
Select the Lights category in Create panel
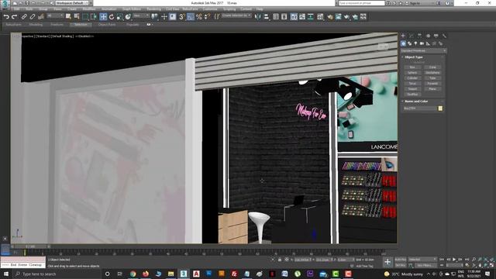click(415, 43)
